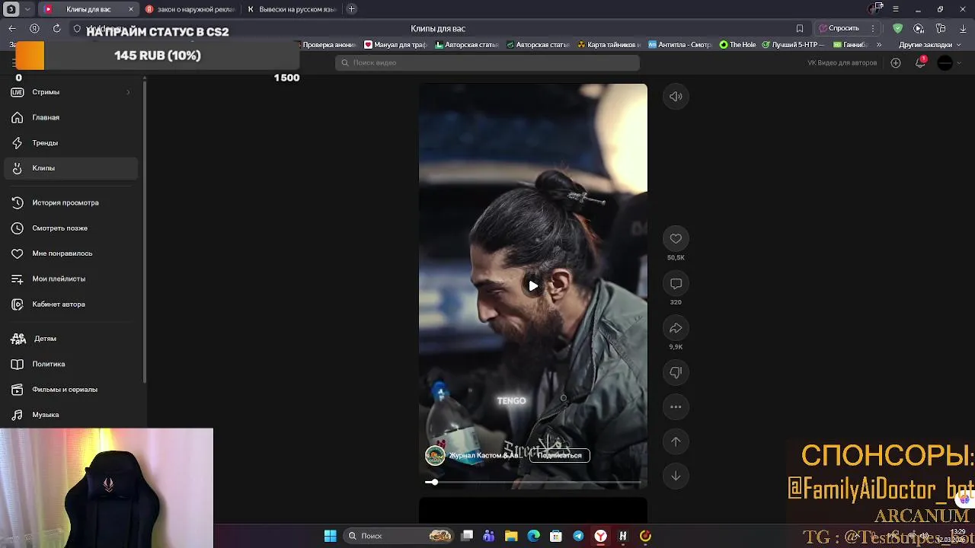Click the Поиск видео search field
Image resolution: width=975 pixels, height=548 pixels.
point(487,62)
